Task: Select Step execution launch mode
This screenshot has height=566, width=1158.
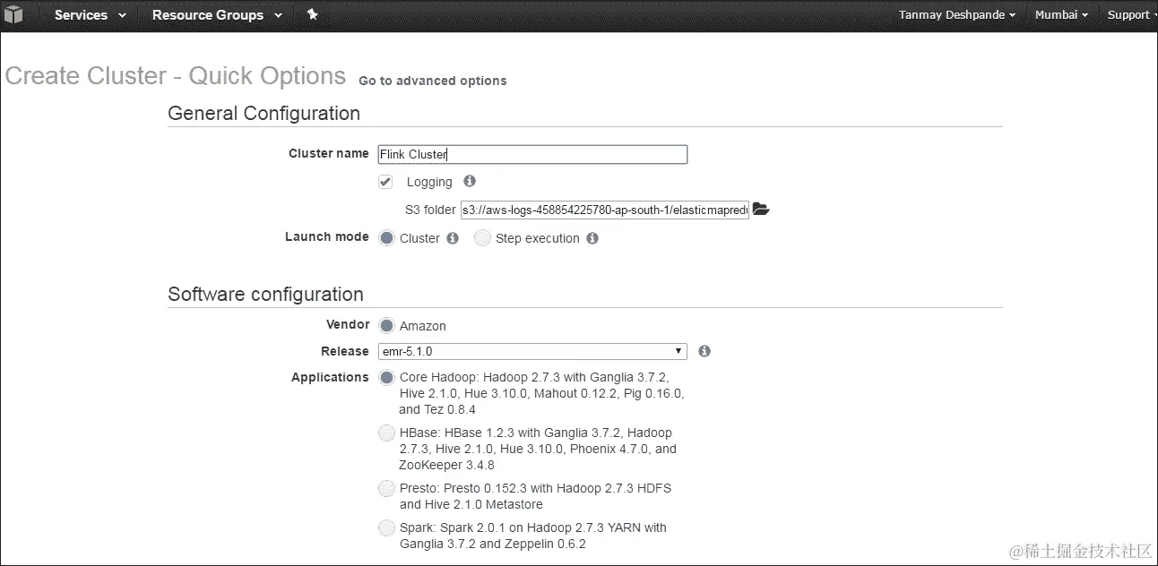Action: (x=482, y=238)
